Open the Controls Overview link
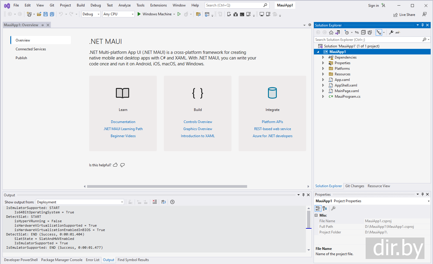This screenshot has height=264, width=433. click(x=198, y=122)
